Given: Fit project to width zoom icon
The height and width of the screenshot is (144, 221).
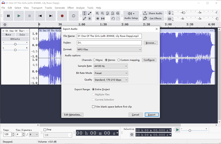Looking at the screenshot, I should coord(113,13).
